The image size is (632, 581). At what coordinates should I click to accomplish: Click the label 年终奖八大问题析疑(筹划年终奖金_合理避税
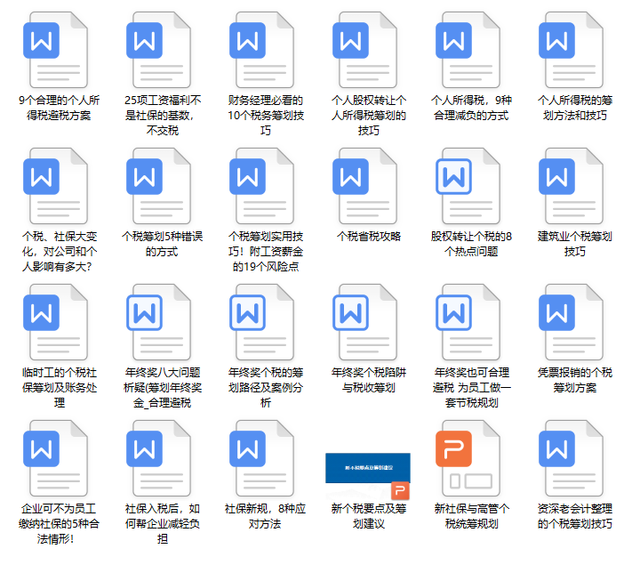coord(163,387)
